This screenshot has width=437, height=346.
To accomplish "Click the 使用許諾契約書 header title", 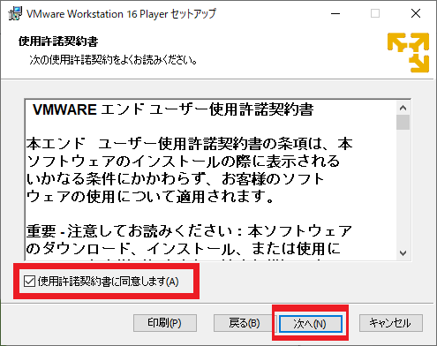I will (58, 41).
